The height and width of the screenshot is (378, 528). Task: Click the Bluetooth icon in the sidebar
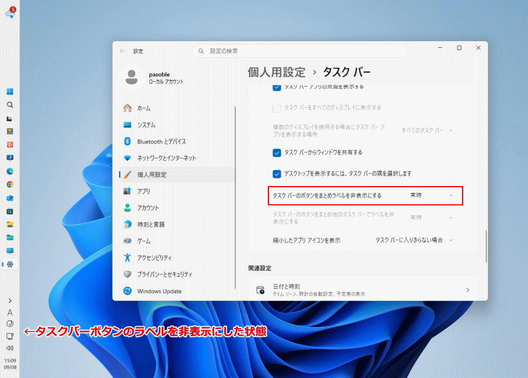pyautogui.click(x=127, y=141)
